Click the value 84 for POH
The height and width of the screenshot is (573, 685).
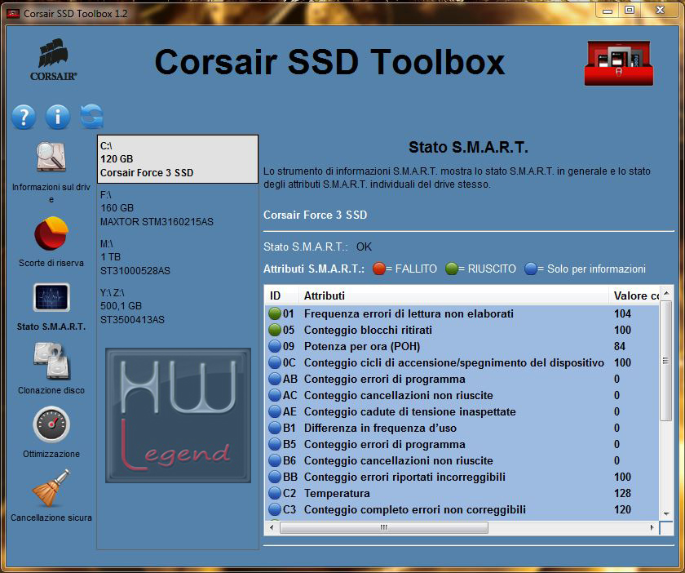point(620,346)
